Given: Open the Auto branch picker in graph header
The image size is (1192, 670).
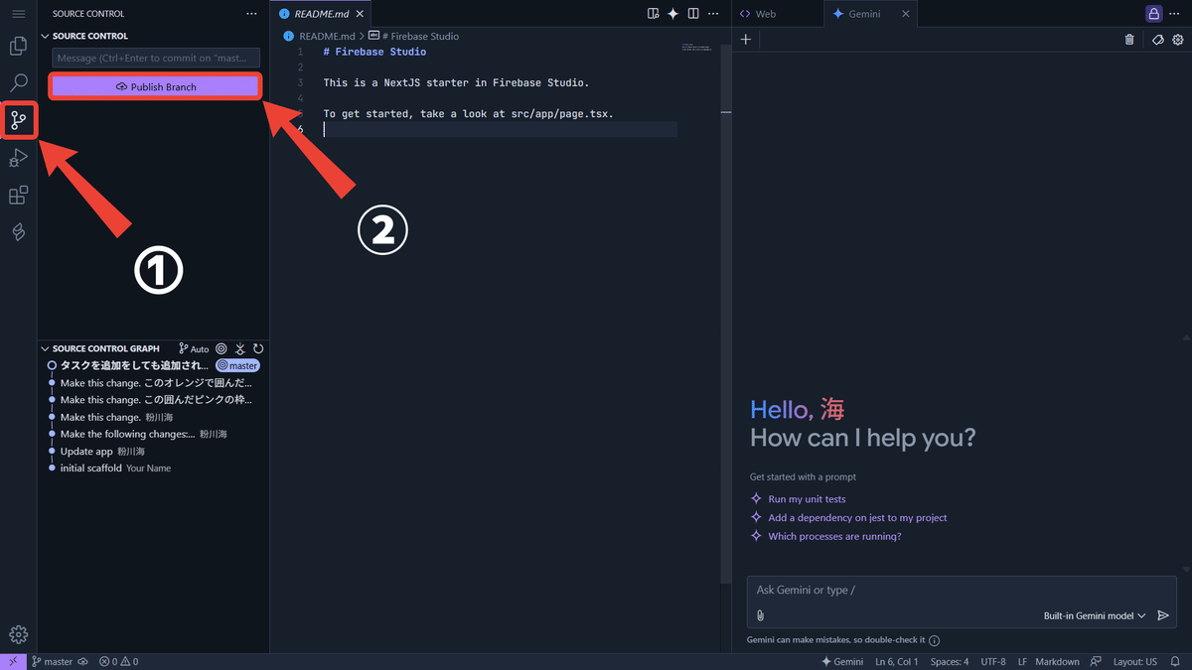Looking at the screenshot, I should tap(194, 348).
